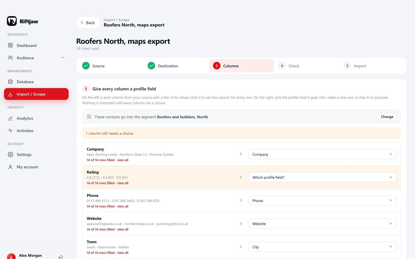The width and height of the screenshot is (415, 259).
Task: Open My account from the sidebar
Action: (x=36, y=167)
